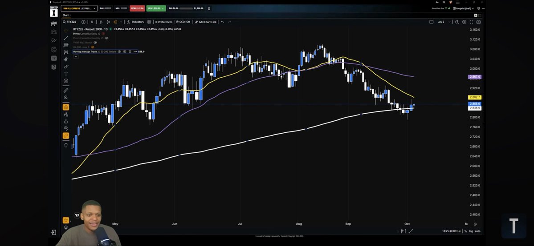Activate the zoom in tool

coord(66,98)
